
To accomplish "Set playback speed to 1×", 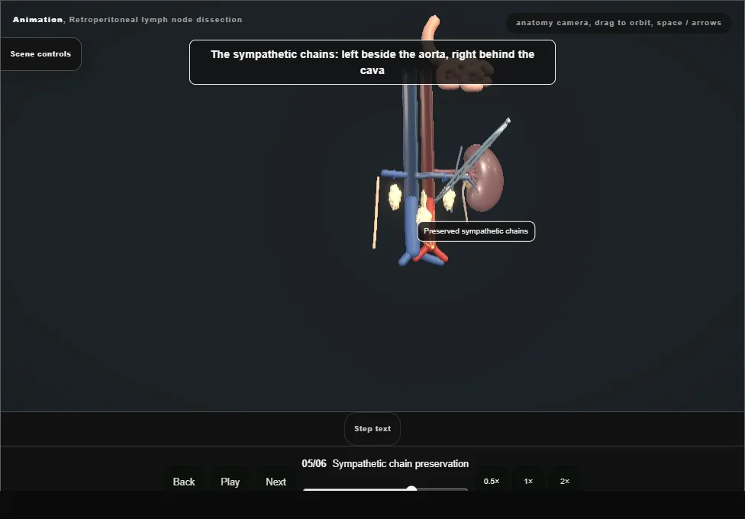I will 528,481.
